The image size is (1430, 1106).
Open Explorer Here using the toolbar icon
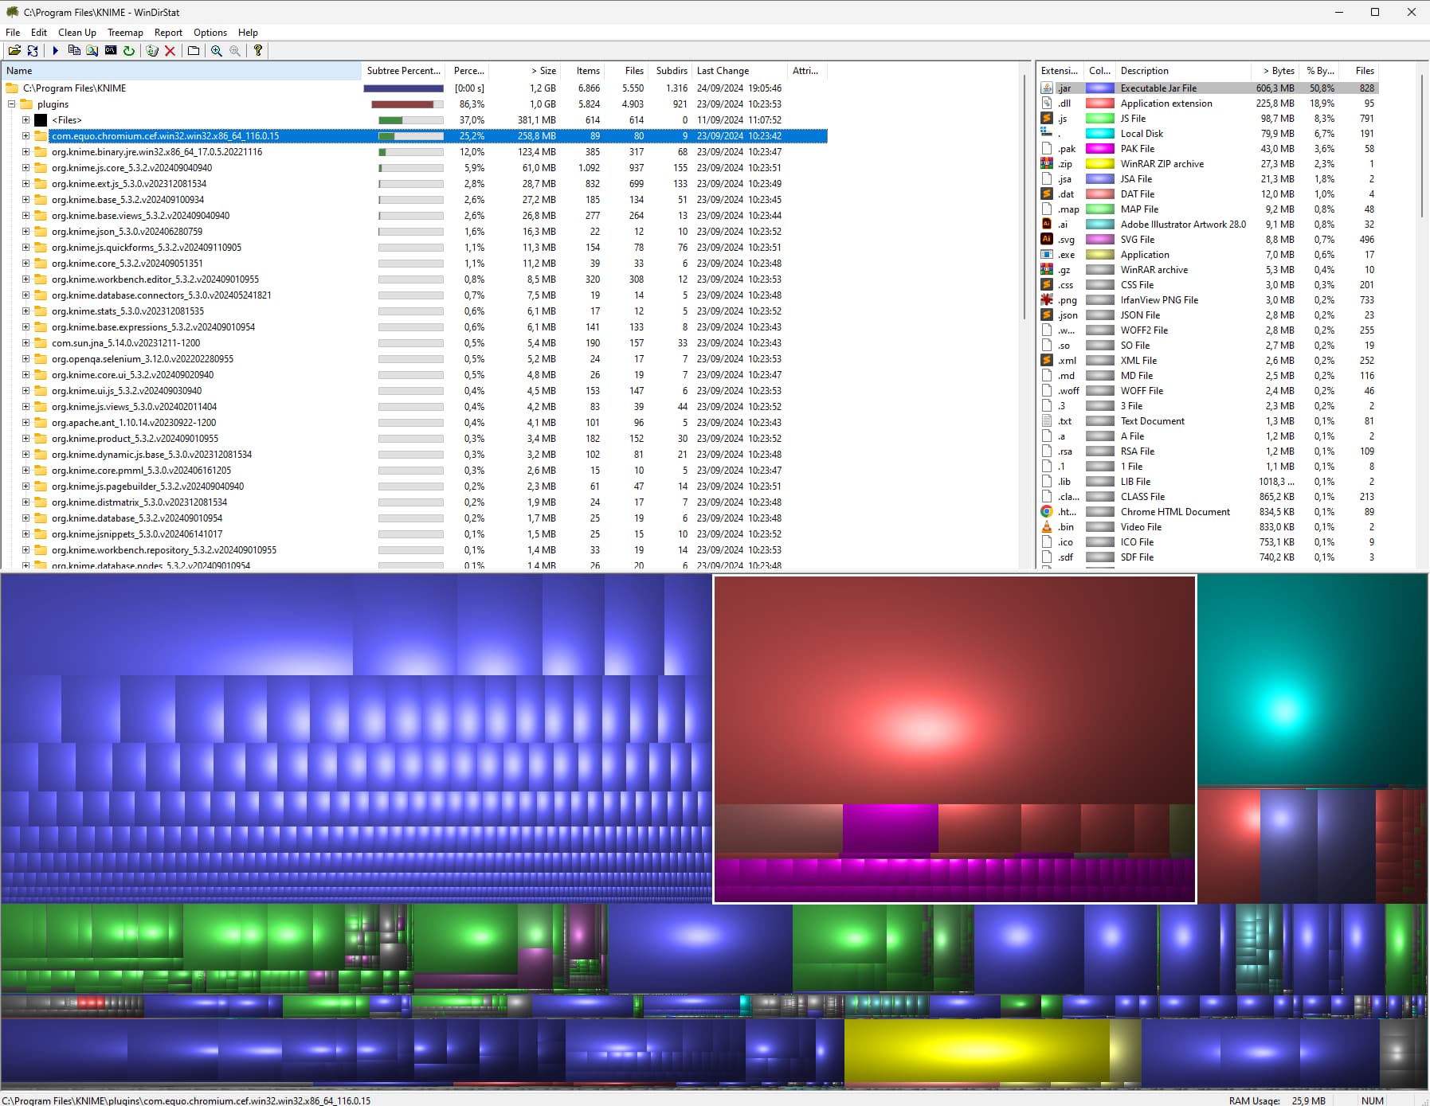pyautogui.click(x=92, y=50)
